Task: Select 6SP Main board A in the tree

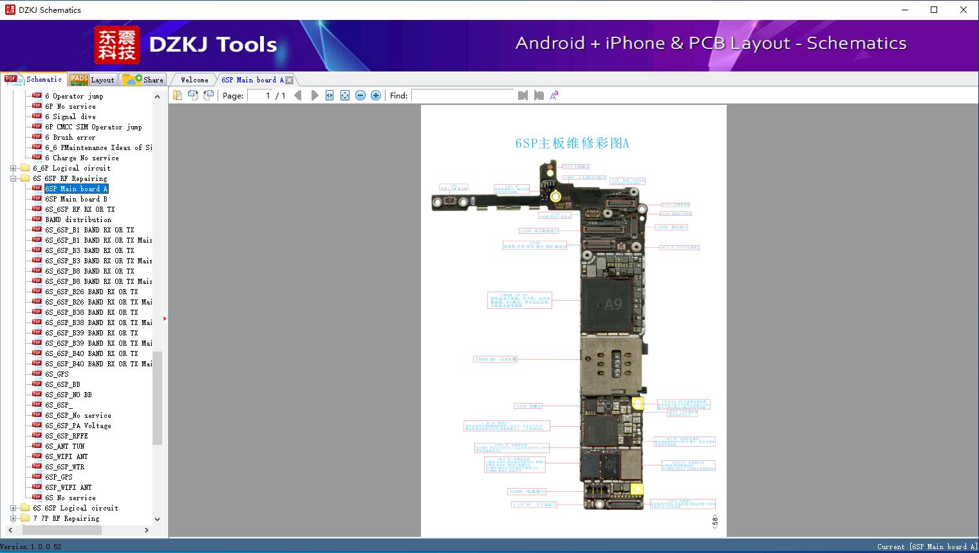Action: [76, 189]
